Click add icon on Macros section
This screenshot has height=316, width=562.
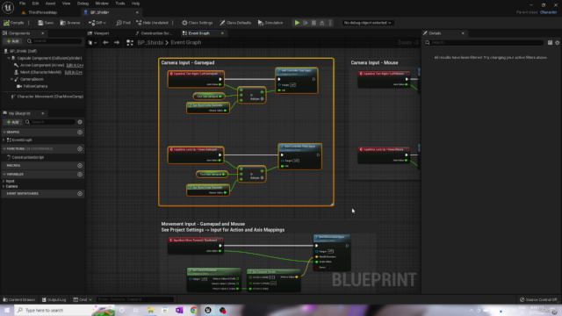pos(80,166)
